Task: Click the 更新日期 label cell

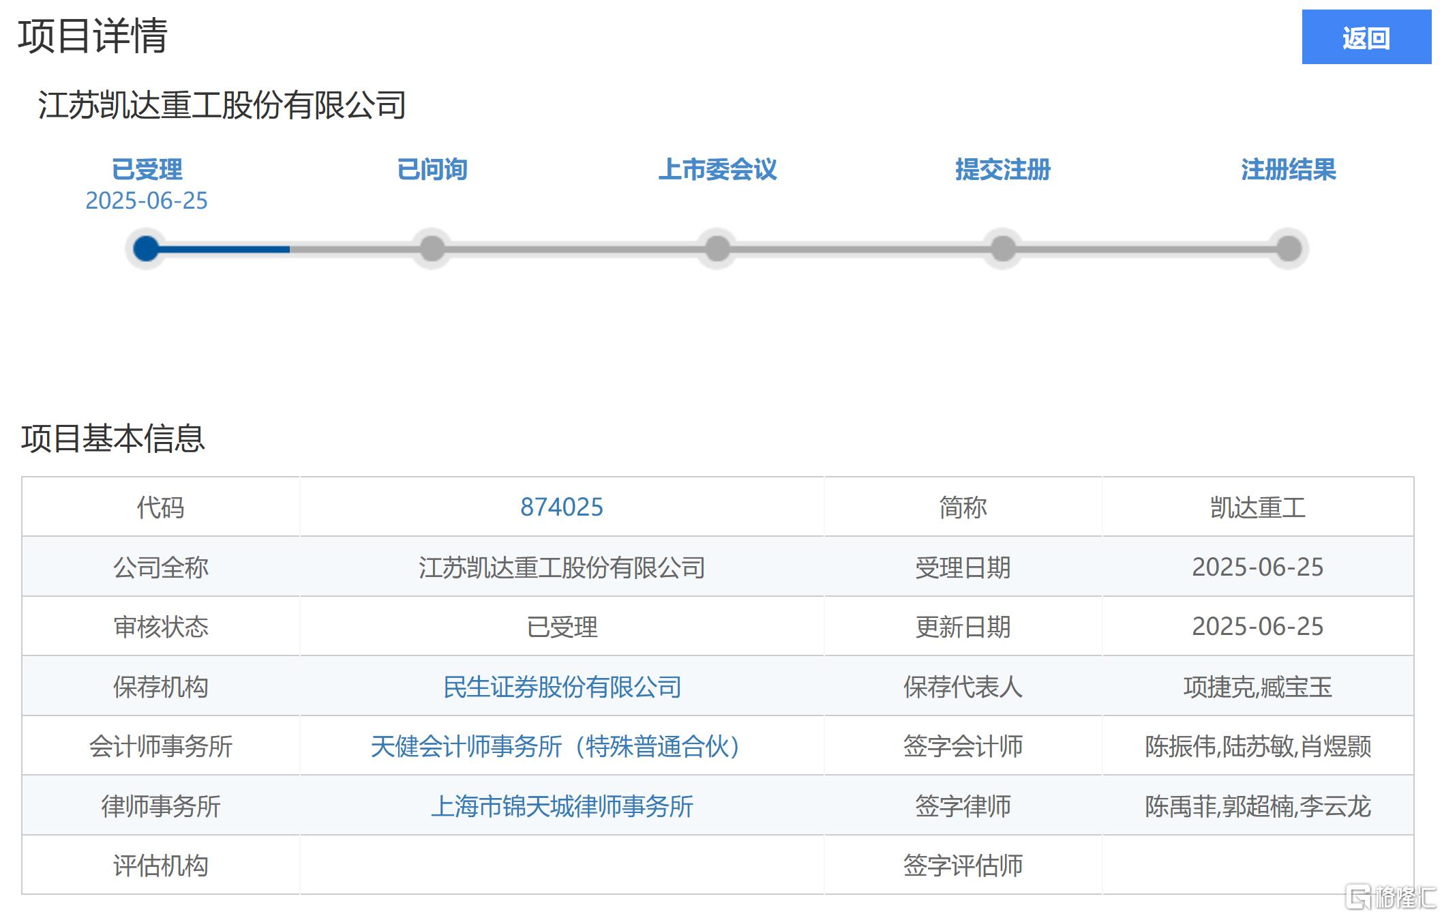Action: 963,626
